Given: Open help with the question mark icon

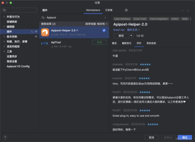Looking at the screenshot, I should coord(5,138).
